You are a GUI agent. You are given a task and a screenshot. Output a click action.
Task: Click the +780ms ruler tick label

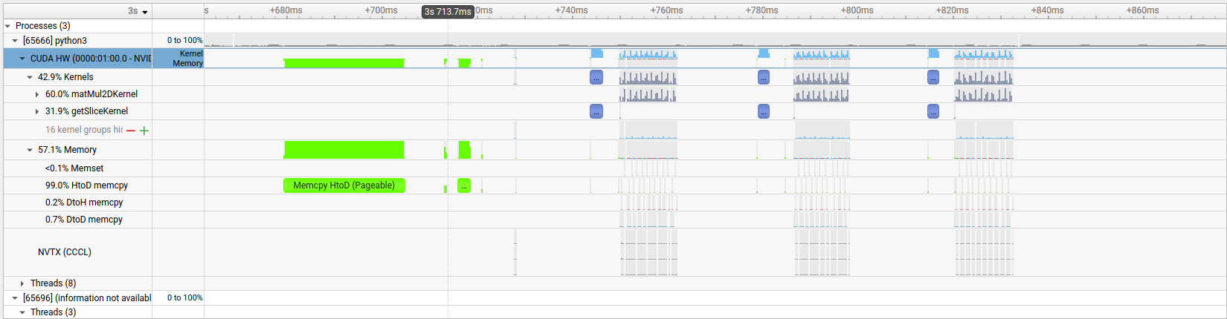(762, 10)
